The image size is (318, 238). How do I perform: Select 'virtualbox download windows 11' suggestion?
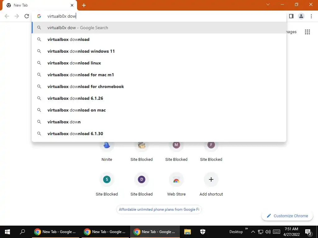(159, 51)
